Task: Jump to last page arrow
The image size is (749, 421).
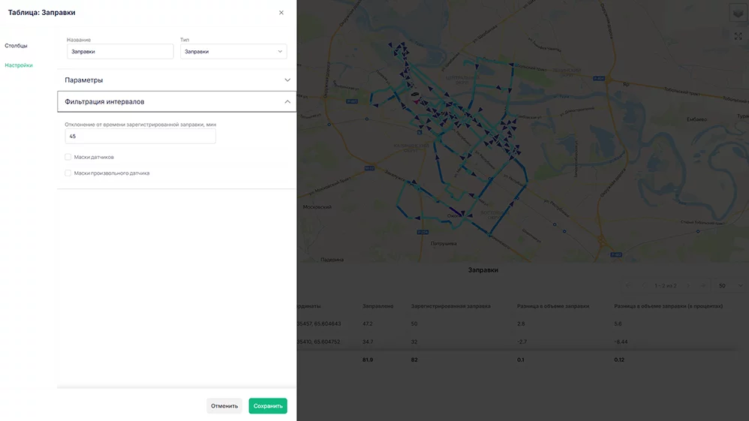Action: 702,286
